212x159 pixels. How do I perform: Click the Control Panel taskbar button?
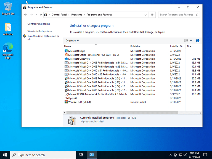92,155
